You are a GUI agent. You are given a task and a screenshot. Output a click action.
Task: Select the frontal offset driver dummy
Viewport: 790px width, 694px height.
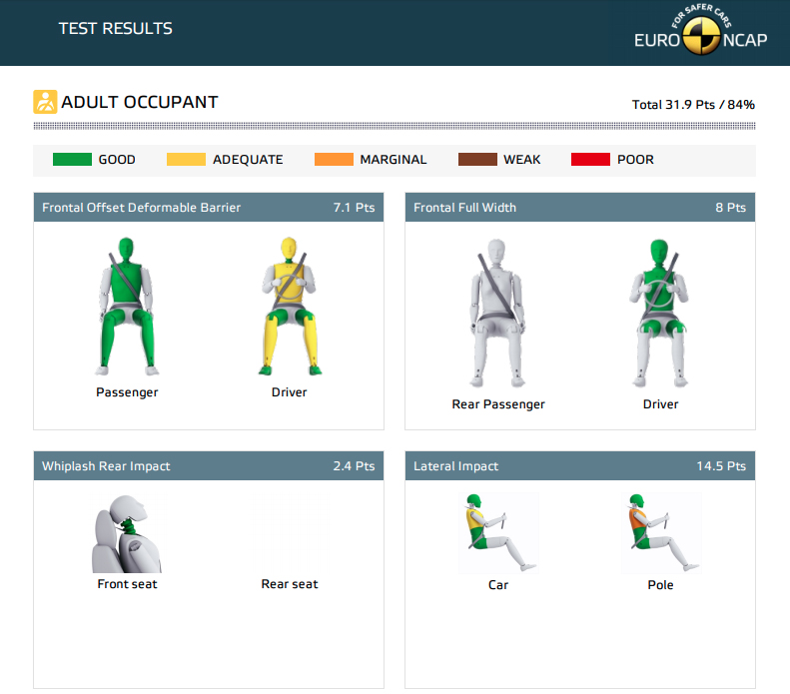(289, 306)
